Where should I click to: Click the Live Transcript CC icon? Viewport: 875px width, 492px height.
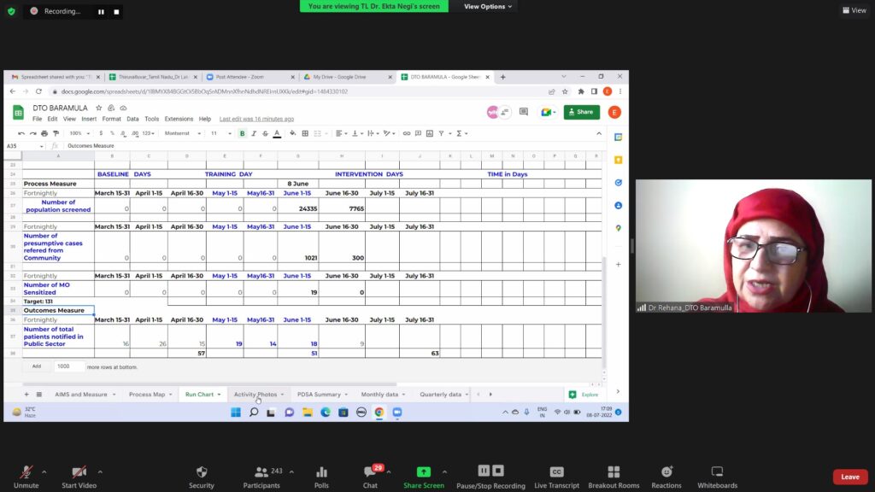(x=556, y=476)
